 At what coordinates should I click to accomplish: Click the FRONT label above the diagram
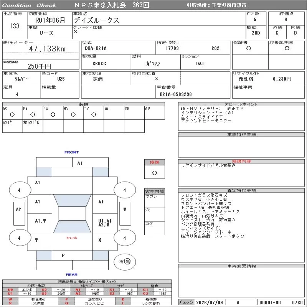click(x=72, y=152)
